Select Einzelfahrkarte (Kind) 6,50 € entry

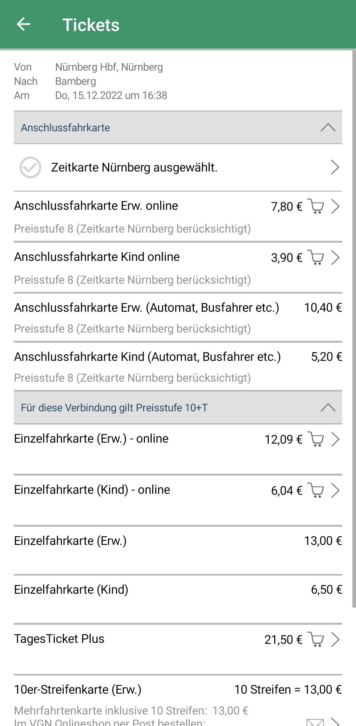[178, 599]
